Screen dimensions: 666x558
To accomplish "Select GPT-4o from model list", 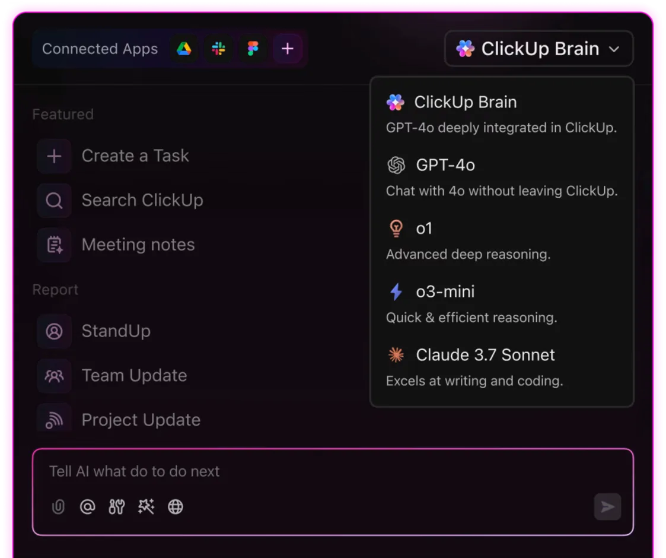I will pyautogui.click(x=502, y=177).
